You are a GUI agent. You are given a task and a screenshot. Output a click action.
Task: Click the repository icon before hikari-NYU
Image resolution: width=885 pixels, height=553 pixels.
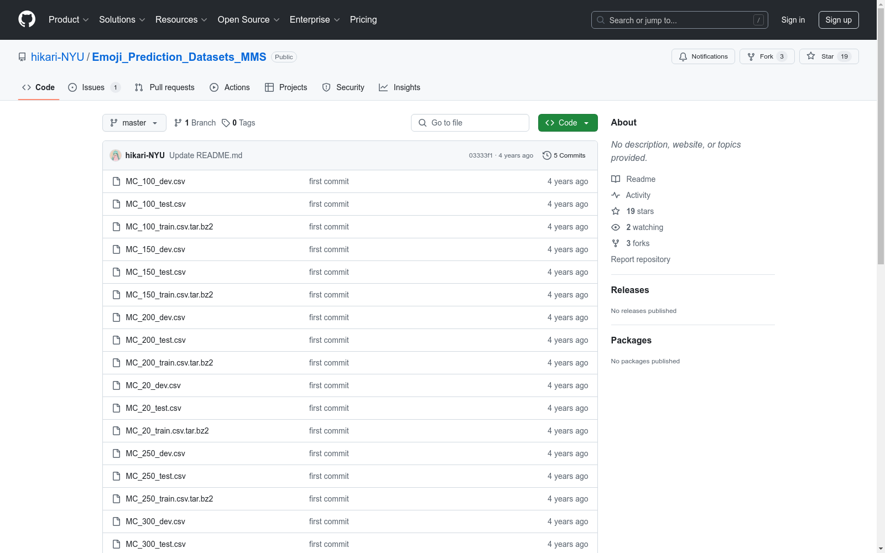click(22, 57)
